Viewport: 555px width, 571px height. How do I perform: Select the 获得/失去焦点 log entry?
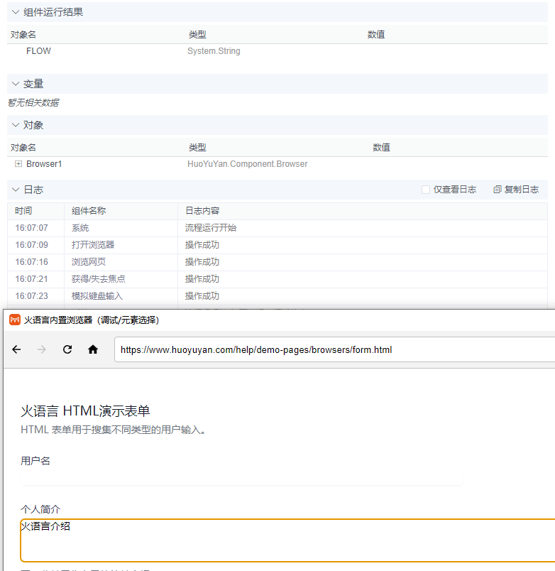point(277,279)
